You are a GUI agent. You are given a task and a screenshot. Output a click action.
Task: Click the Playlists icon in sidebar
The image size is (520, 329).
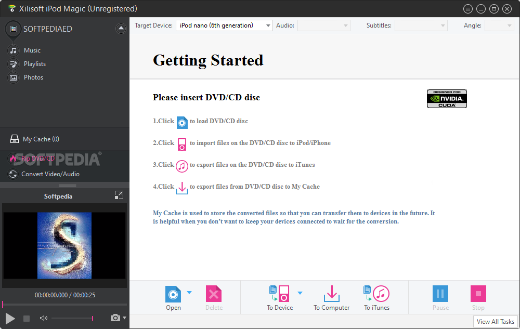(14, 64)
